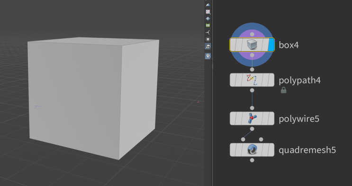
Task: Click the padlock badge under polypath4
Action: (x=283, y=90)
